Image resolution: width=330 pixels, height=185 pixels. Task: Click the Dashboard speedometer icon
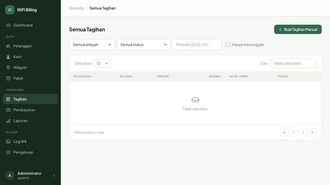[8, 25]
